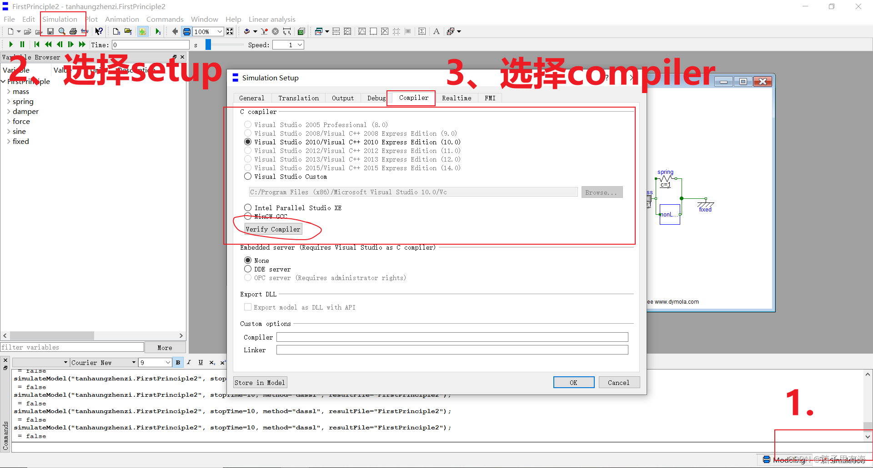The height and width of the screenshot is (468, 873).
Task: Click the load result icon
Action: (x=247, y=31)
